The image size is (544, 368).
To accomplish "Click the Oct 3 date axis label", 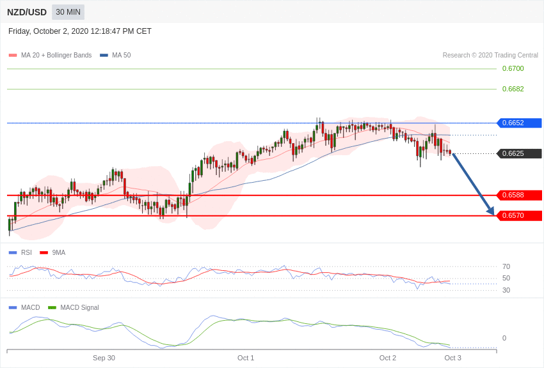I will (x=452, y=358).
